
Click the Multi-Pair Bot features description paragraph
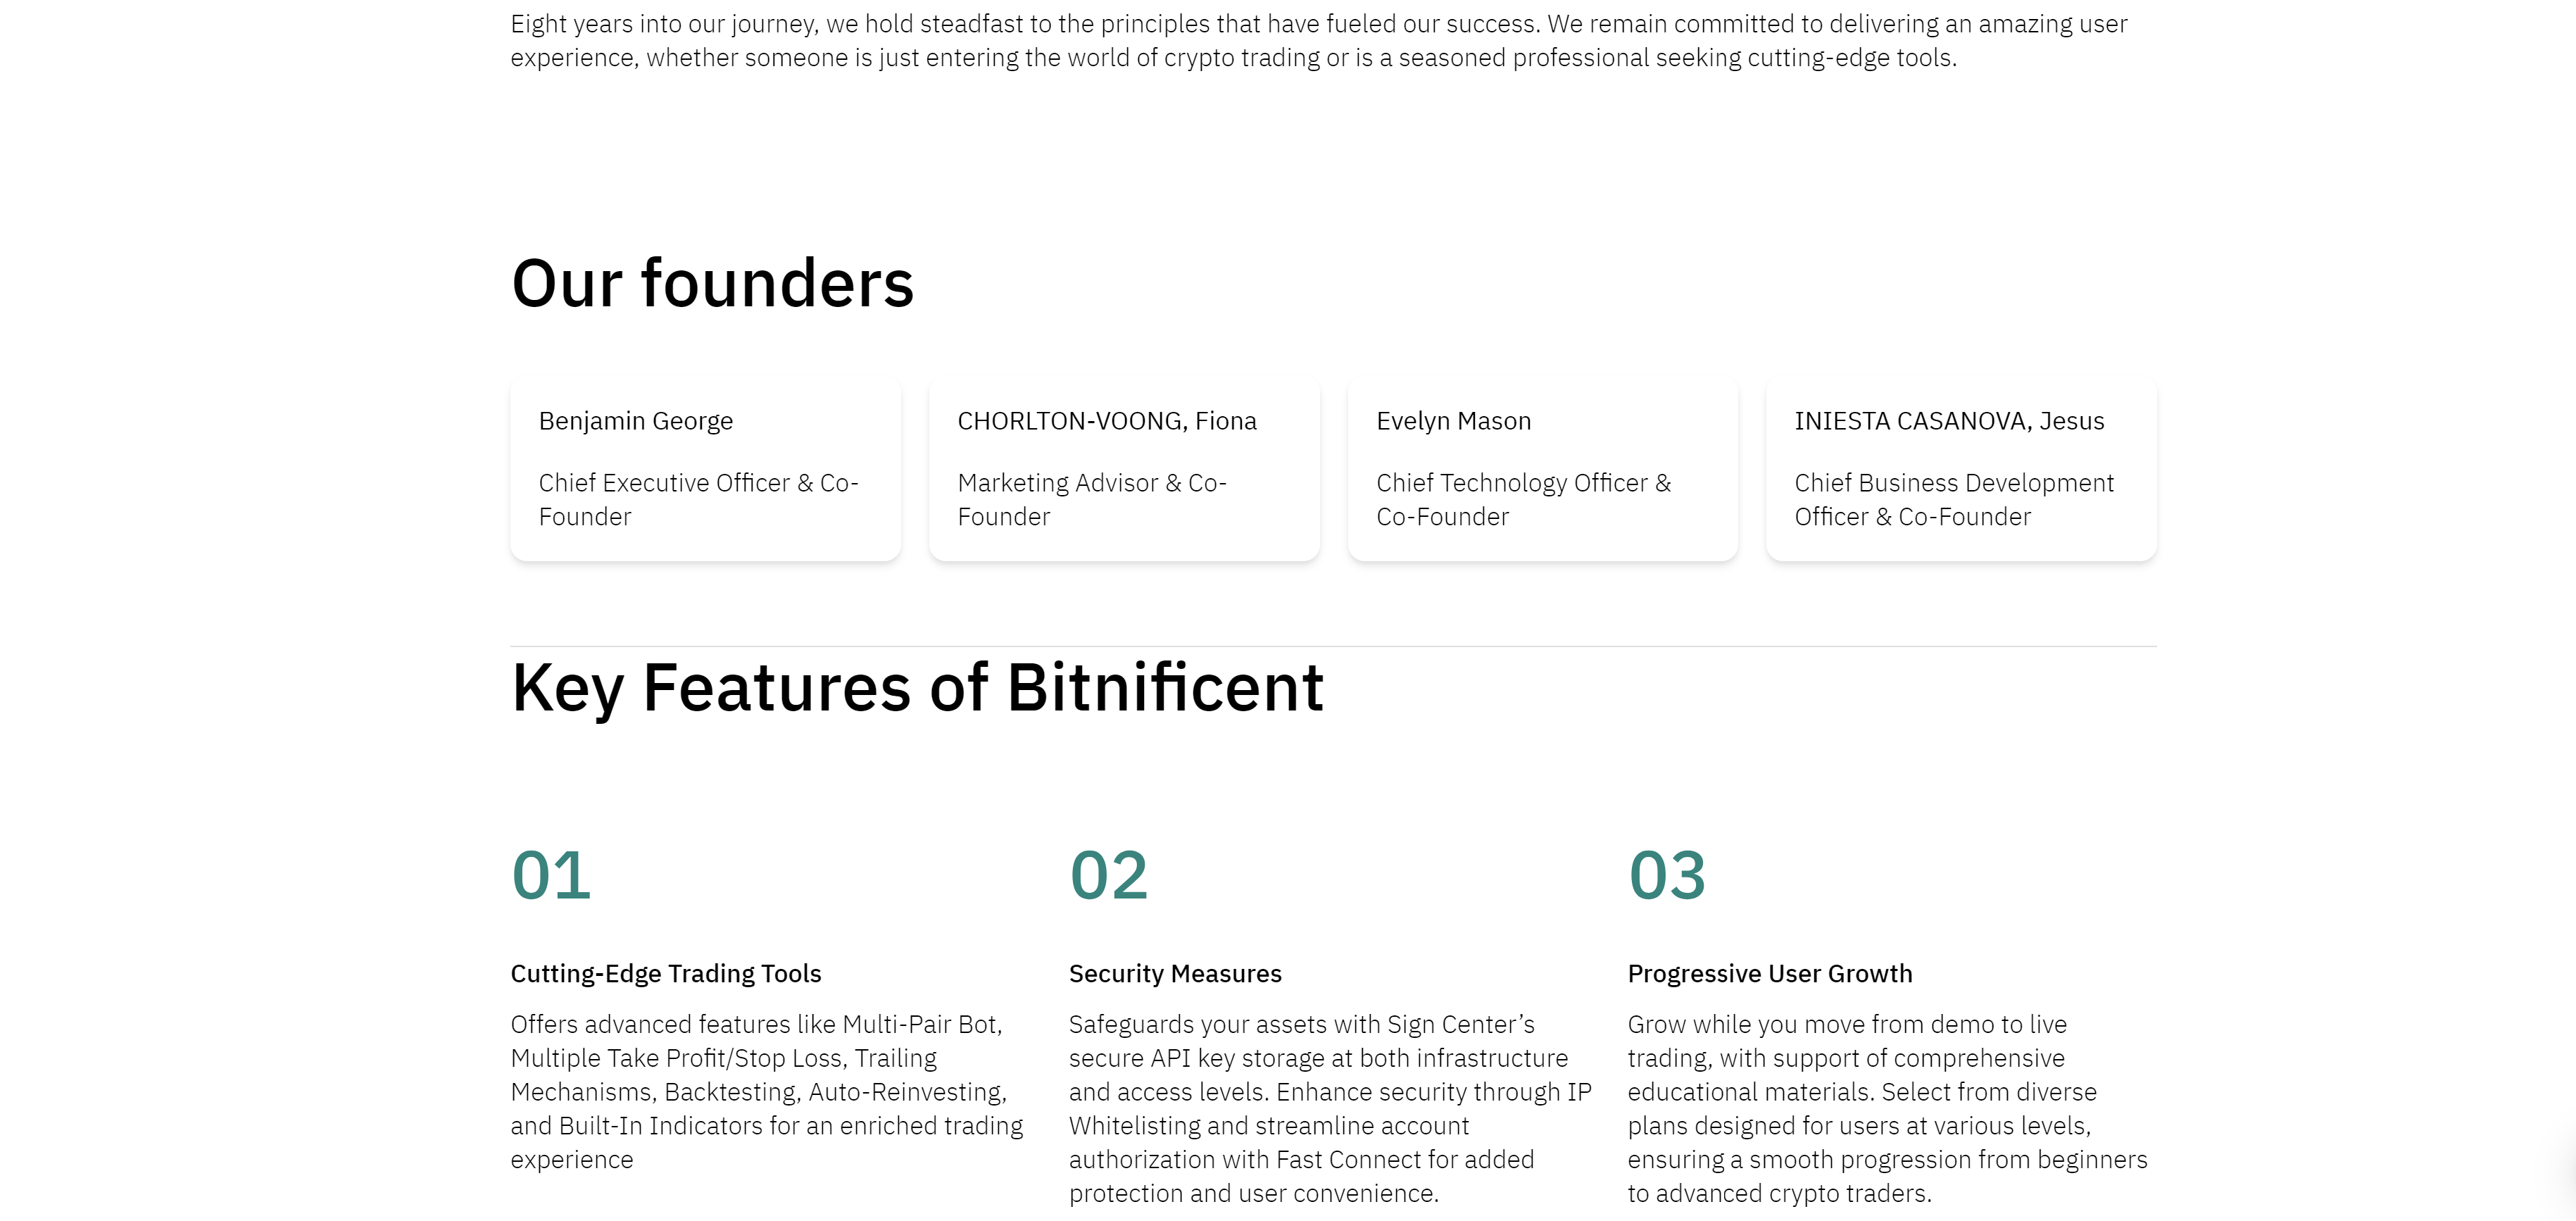point(766,1091)
